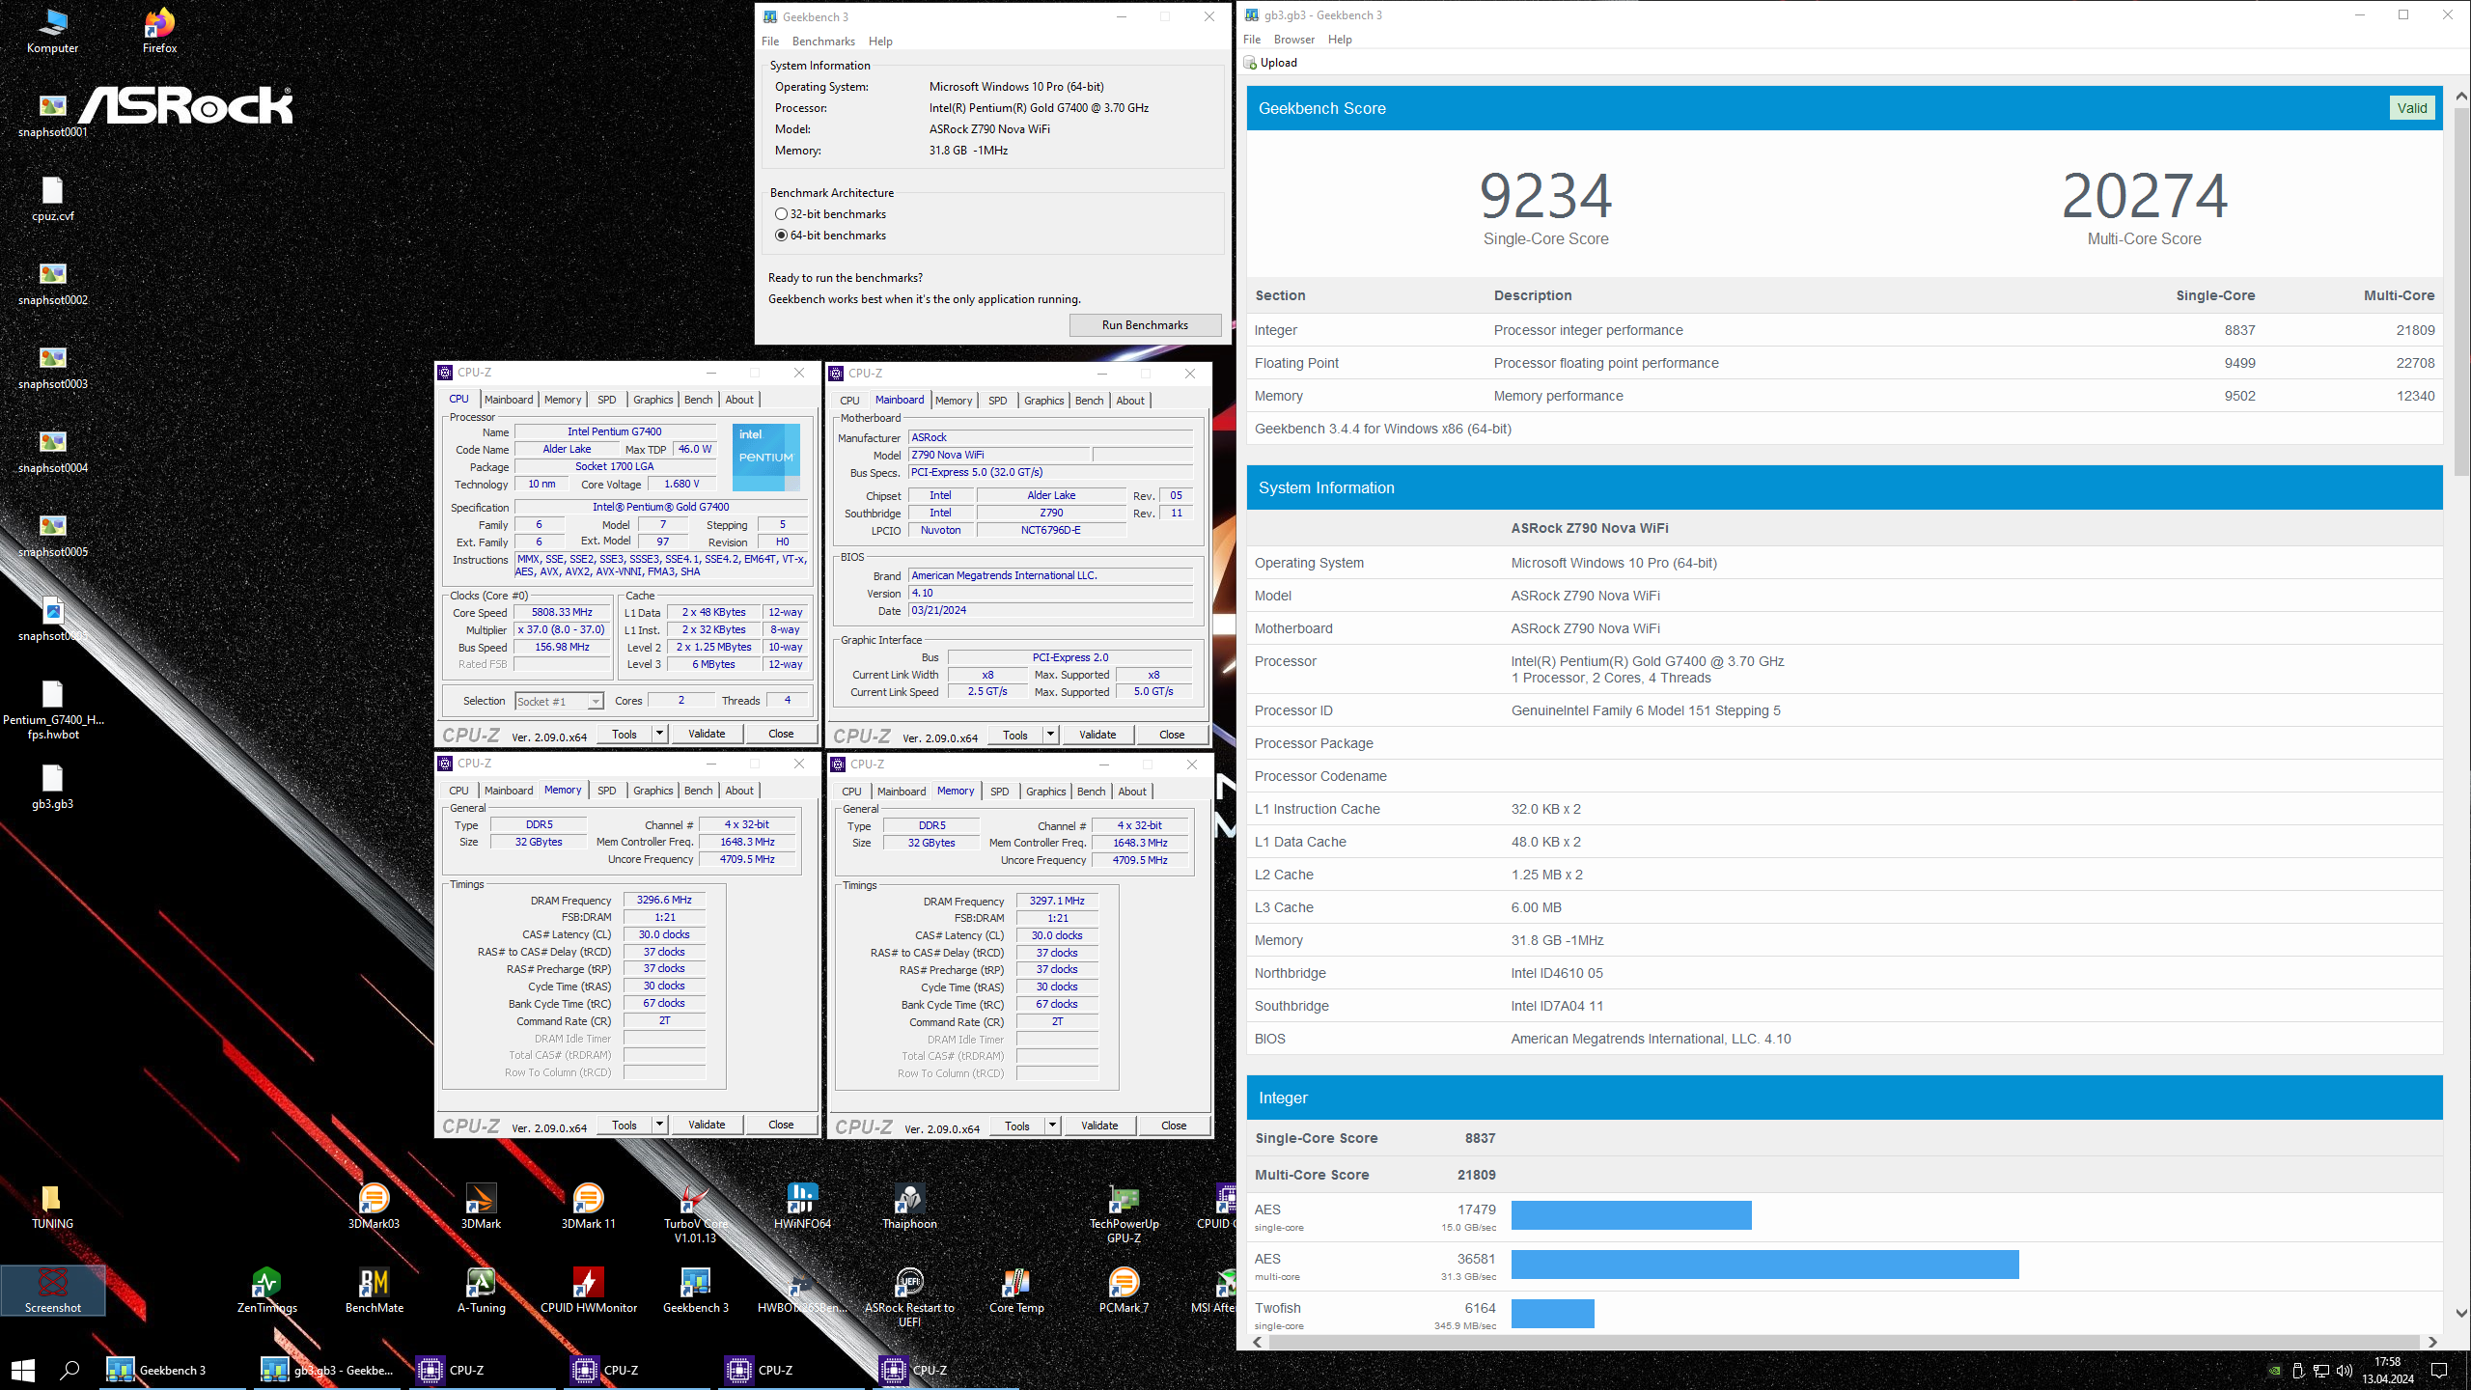Click the Valid badge in Geekbench Score
The image size is (2471, 1390).
coord(2411,108)
